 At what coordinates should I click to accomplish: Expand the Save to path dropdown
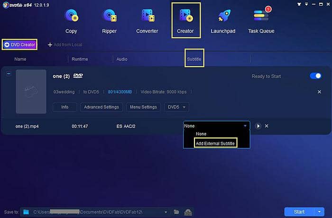click(x=166, y=212)
